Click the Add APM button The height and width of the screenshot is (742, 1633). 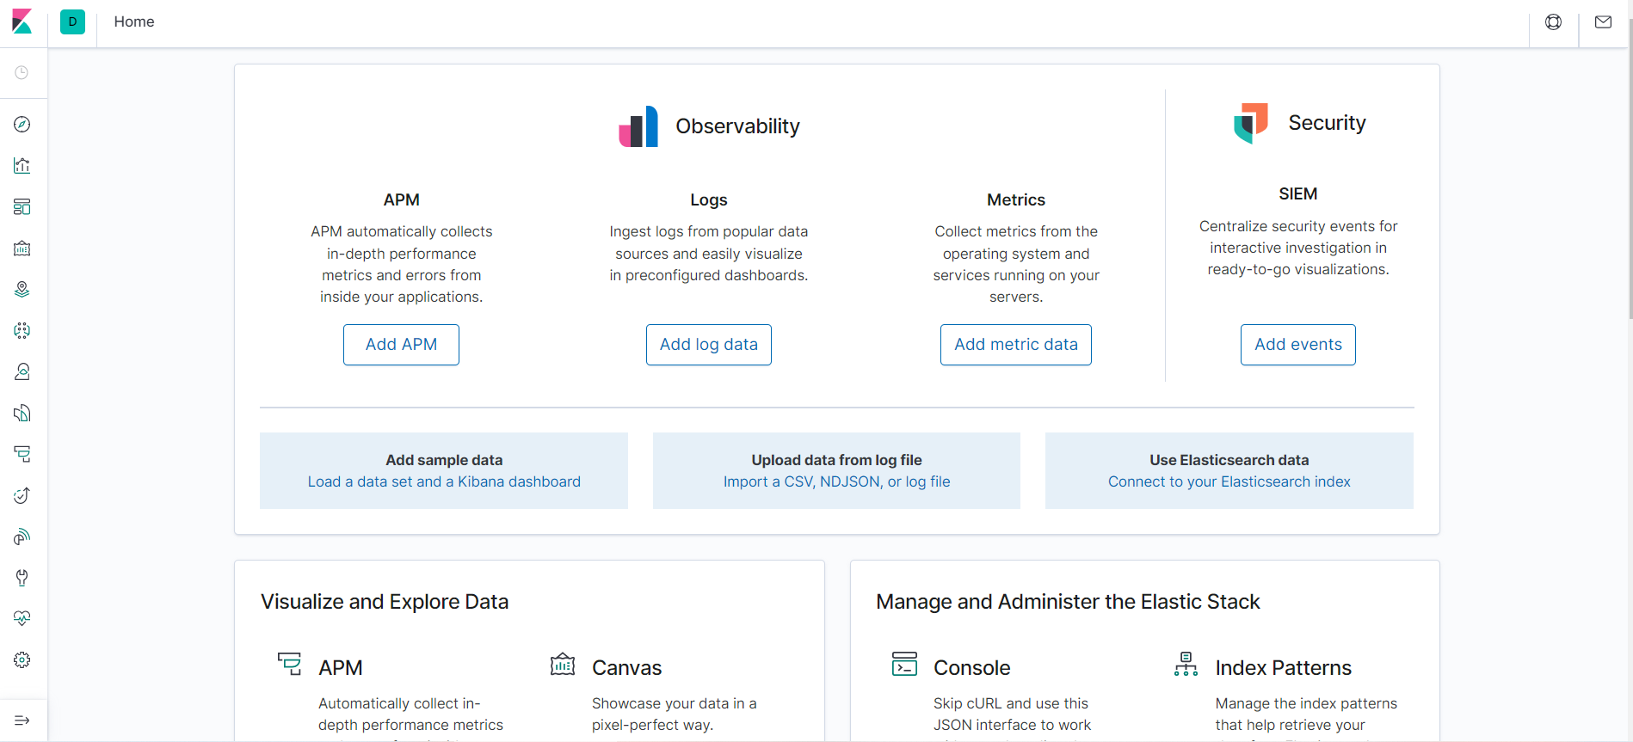pos(401,345)
